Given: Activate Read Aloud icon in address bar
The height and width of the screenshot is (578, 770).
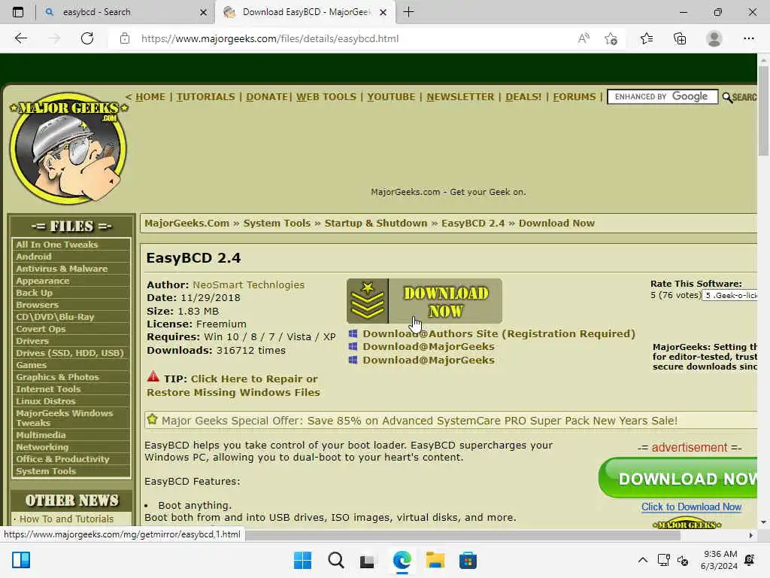Looking at the screenshot, I should click(584, 38).
